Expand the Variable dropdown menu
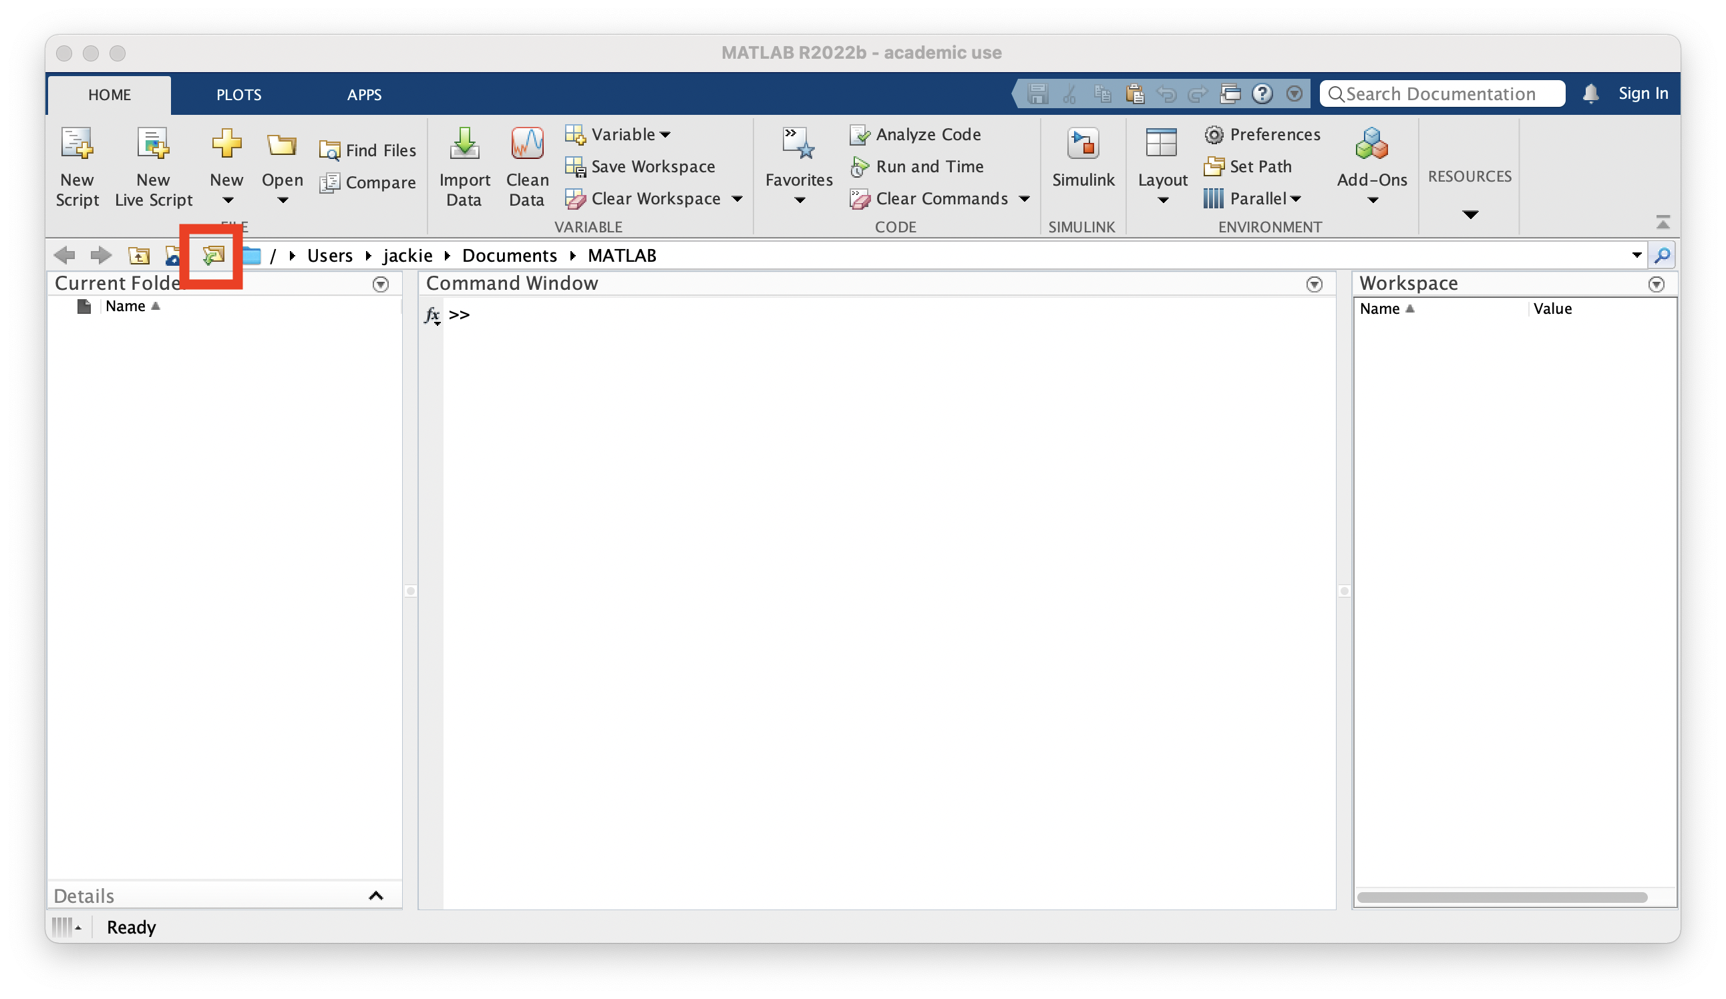 (x=667, y=133)
